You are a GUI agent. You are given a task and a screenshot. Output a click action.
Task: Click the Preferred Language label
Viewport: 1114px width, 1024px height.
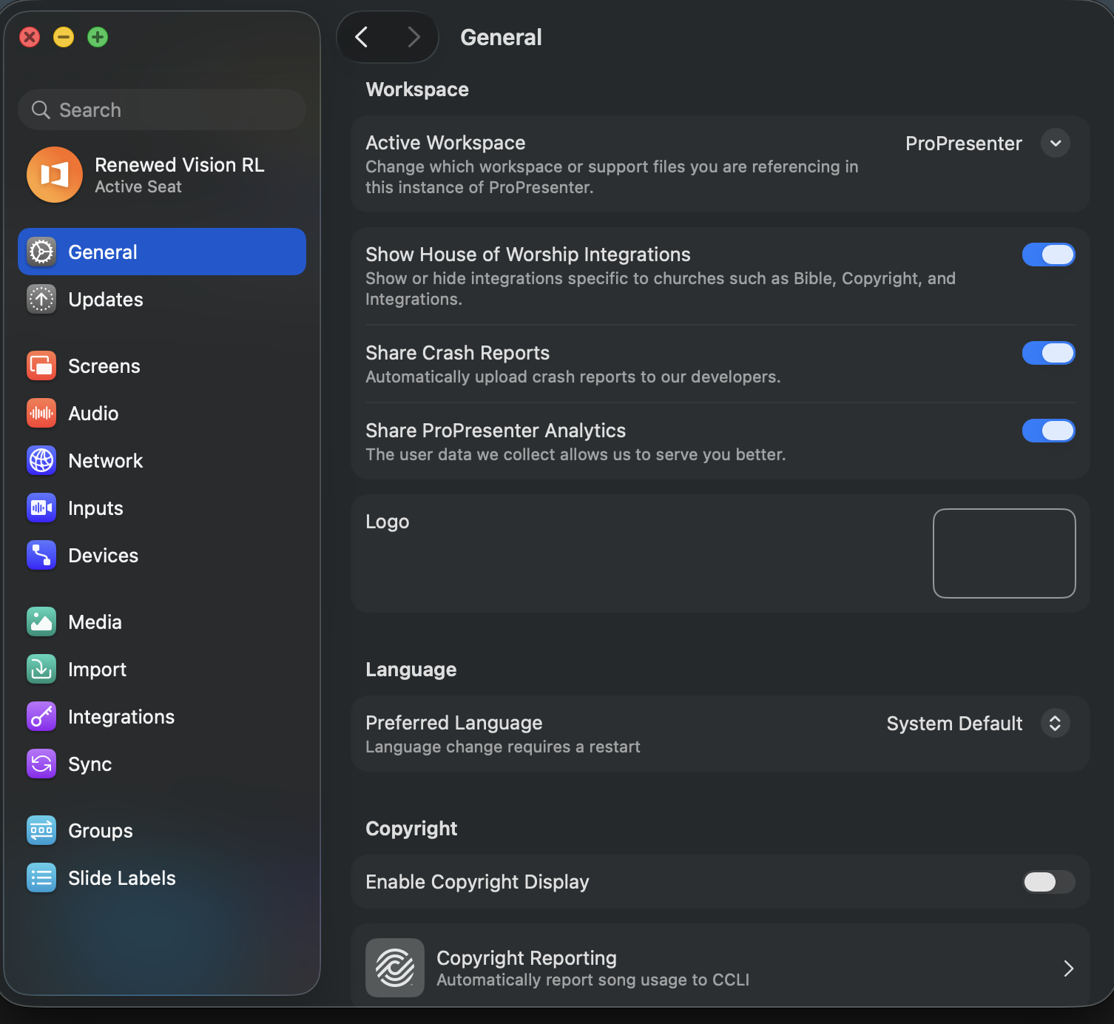[x=454, y=723]
